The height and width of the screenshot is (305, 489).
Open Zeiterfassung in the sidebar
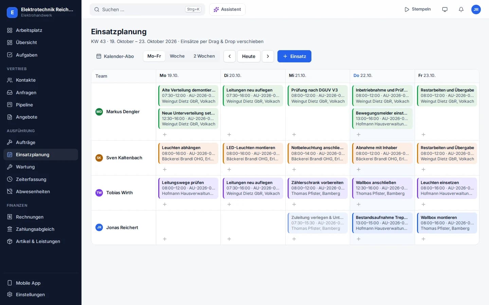(x=41, y=179)
